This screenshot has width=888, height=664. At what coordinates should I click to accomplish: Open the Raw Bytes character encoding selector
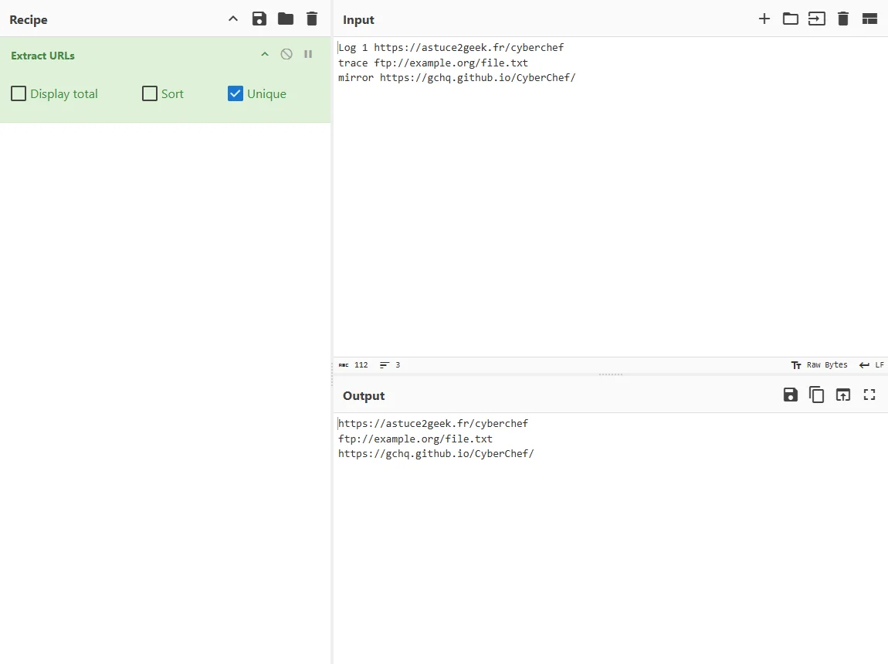click(819, 365)
